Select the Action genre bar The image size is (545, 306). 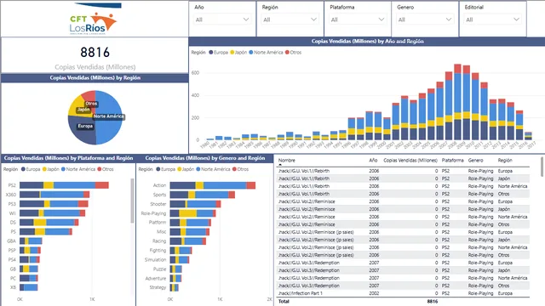click(x=213, y=185)
